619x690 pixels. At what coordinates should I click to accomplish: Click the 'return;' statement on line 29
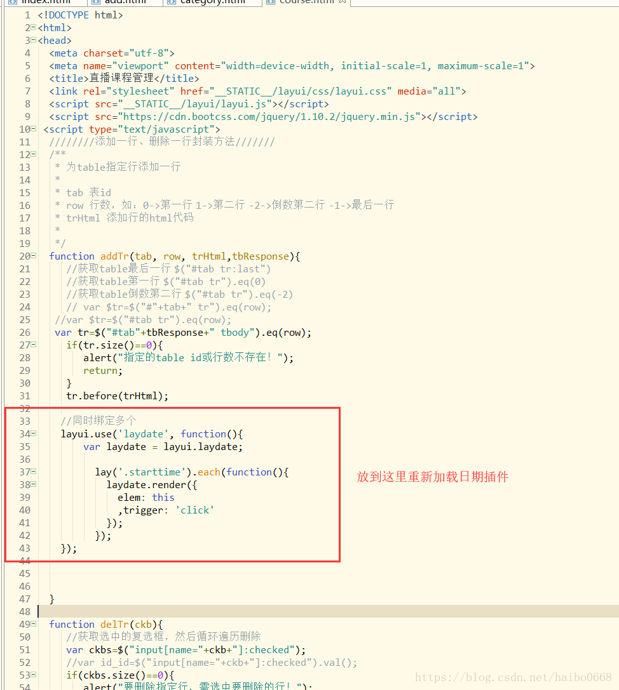(x=103, y=371)
